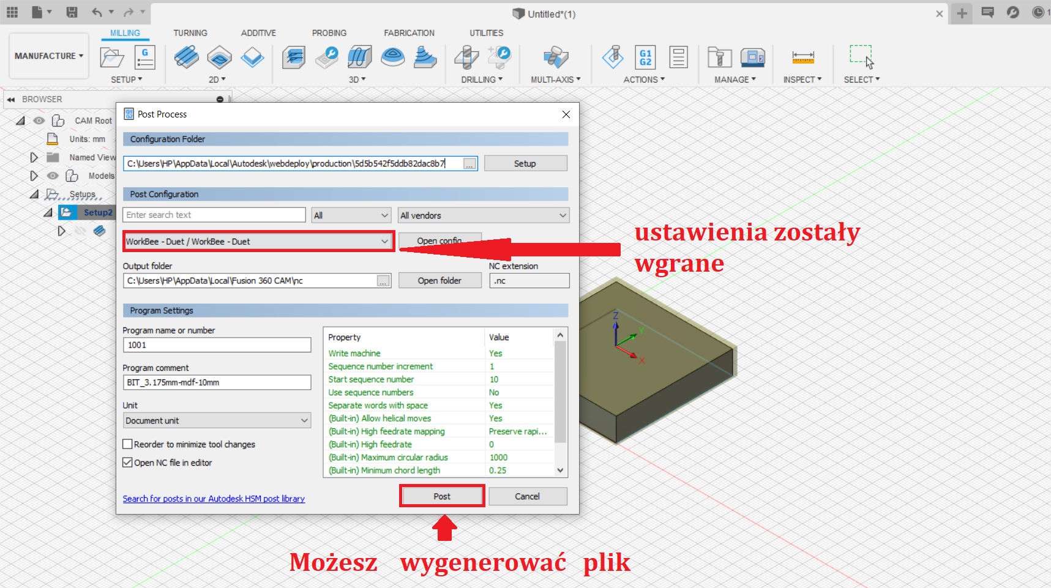Open the Tool Library icon in Manage
The width and height of the screenshot is (1051, 588).
coord(720,58)
